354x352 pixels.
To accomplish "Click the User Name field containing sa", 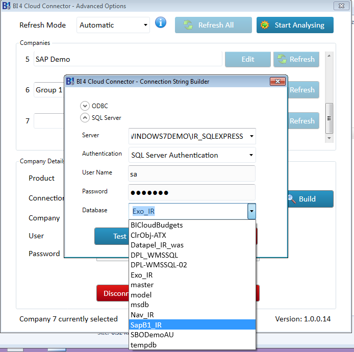I will coord(192,173).
